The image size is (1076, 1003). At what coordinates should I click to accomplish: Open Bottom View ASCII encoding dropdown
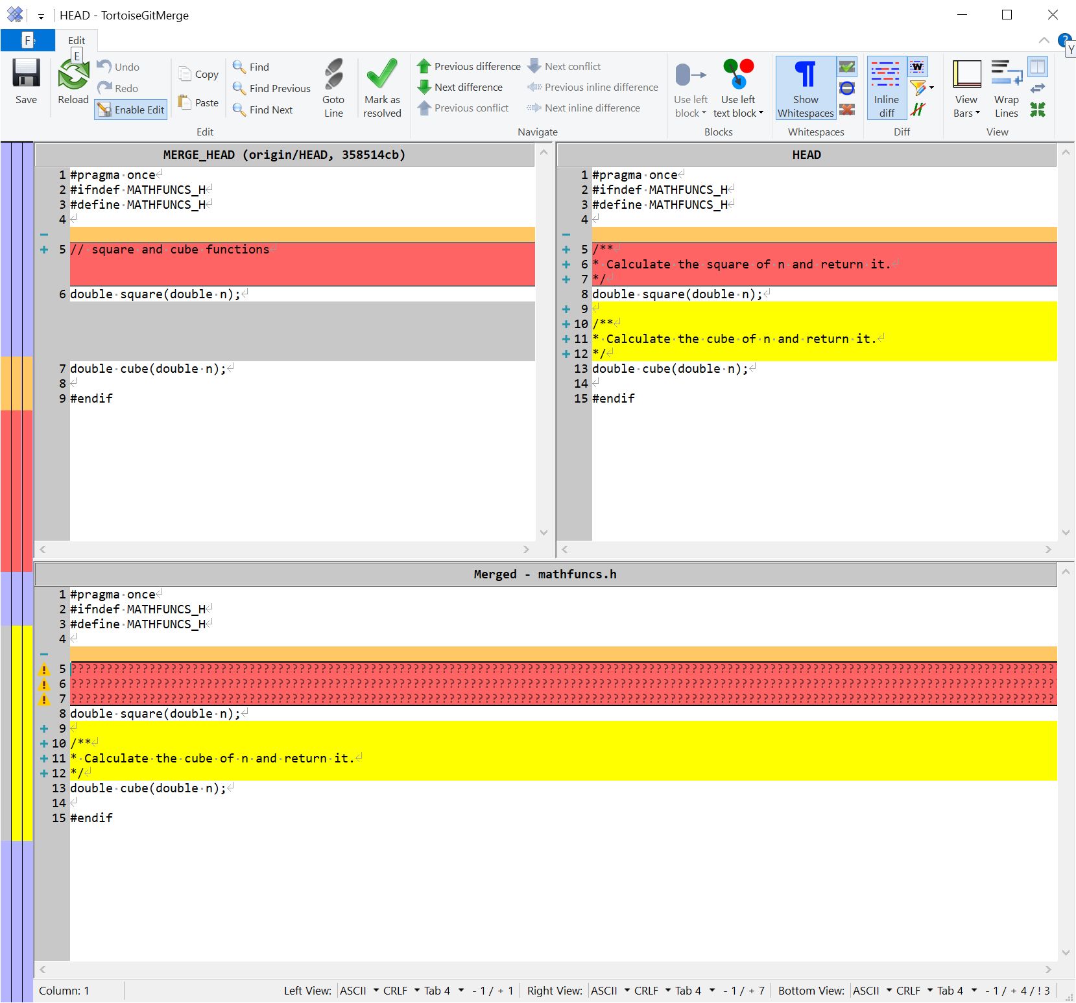pos(872,991)
